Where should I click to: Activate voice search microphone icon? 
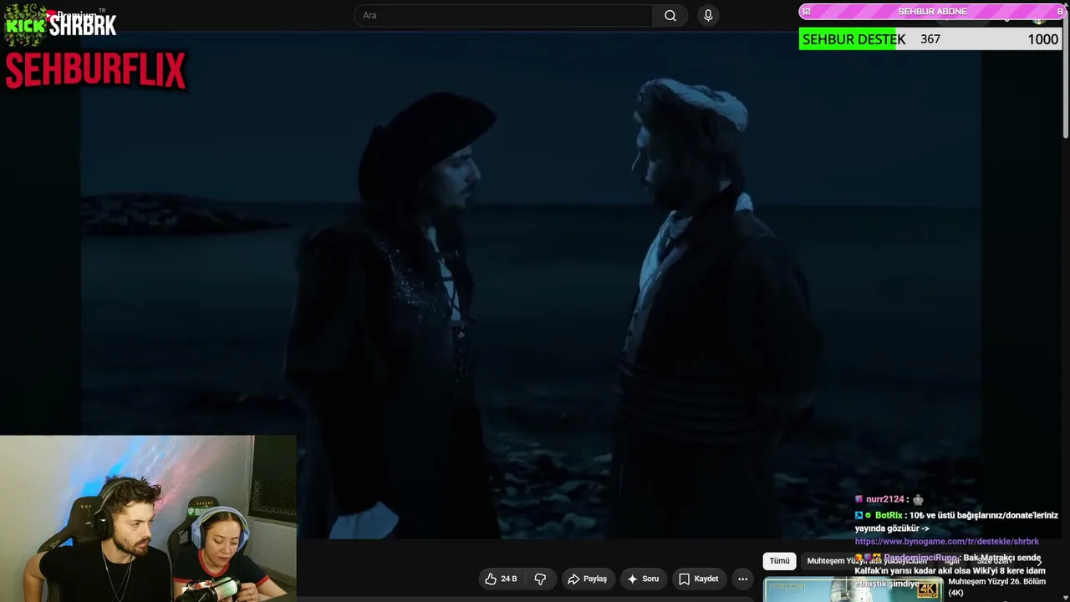coord(708,15)
